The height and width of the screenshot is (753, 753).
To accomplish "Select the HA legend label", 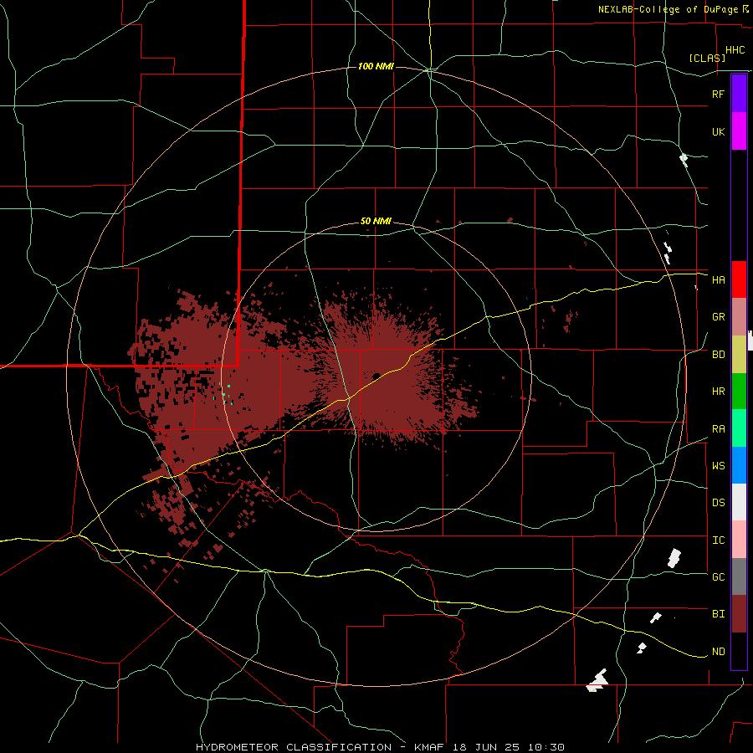I will [x=718, y=279].
